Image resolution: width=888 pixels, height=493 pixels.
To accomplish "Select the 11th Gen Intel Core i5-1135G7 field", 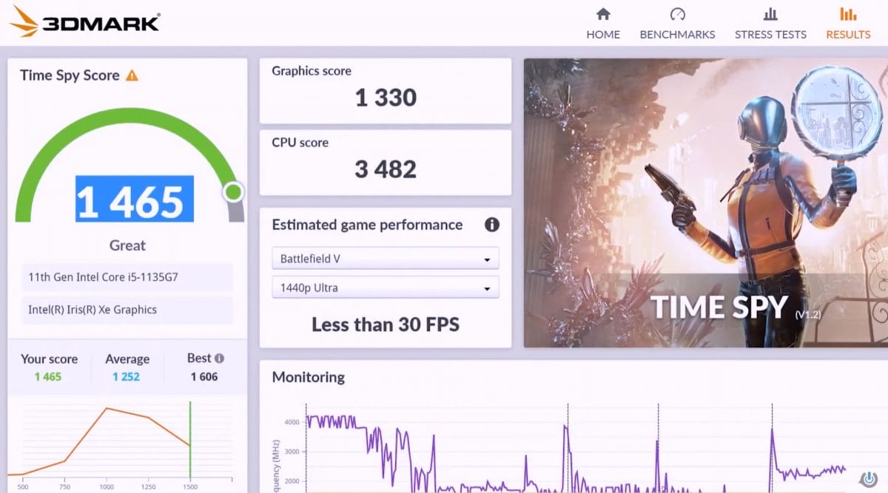I will pos(127,278).
